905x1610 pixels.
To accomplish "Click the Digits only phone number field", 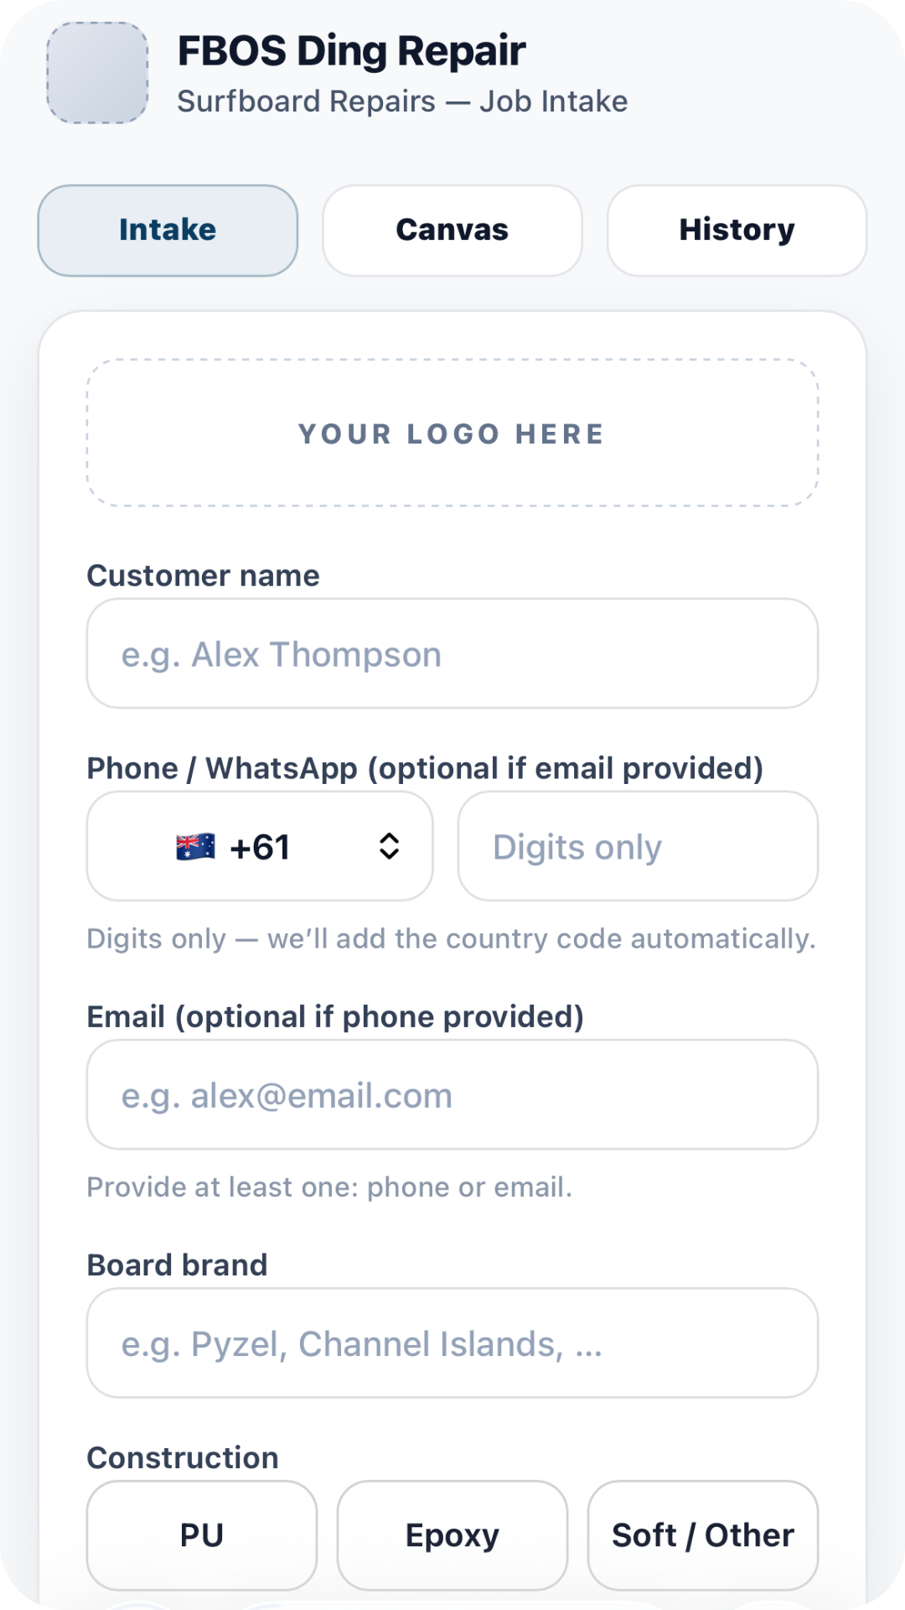I will pyautogui.click(x=637, y=846).
